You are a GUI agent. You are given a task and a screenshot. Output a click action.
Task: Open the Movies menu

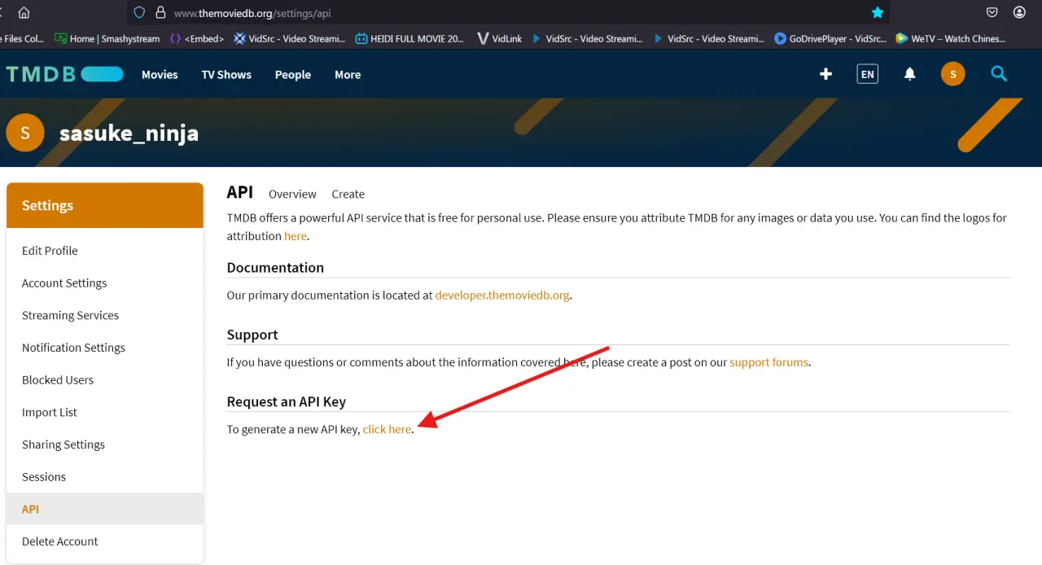[160, 74]
